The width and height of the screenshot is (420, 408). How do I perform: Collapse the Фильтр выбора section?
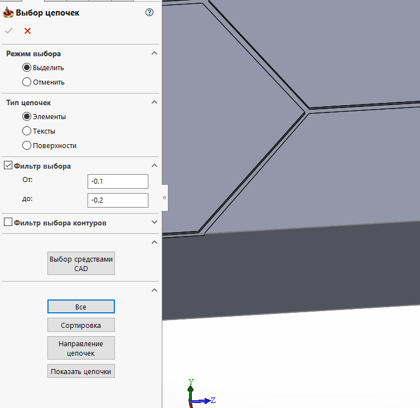tap(155, 165)
